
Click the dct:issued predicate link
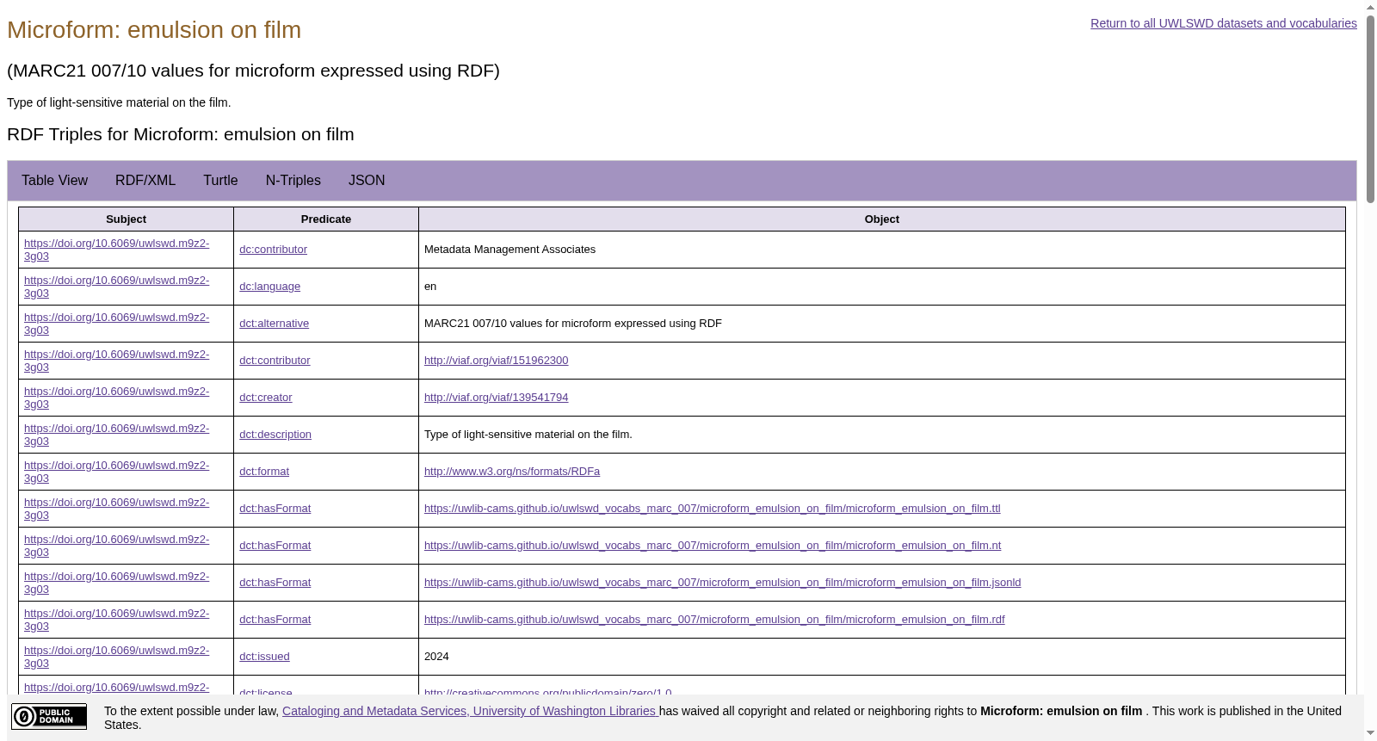264,657
